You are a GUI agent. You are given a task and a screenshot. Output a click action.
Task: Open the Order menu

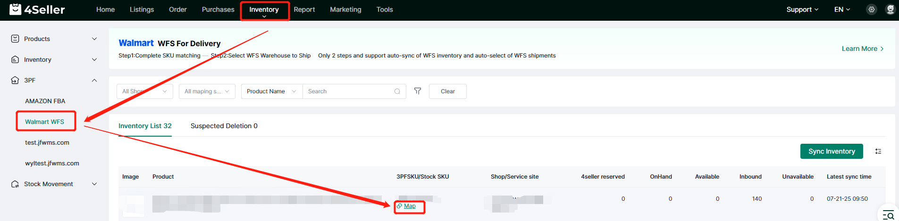click(178, 9)
